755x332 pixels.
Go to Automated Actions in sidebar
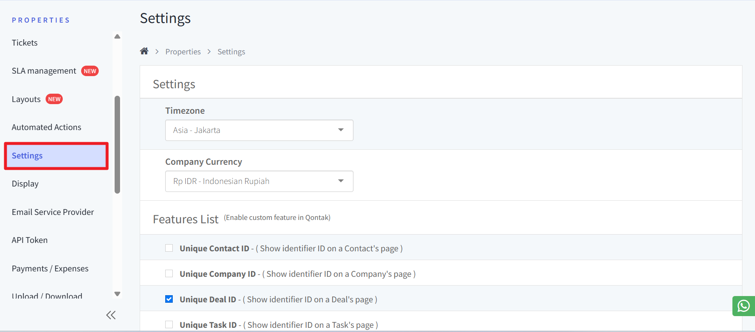[46, 127]
